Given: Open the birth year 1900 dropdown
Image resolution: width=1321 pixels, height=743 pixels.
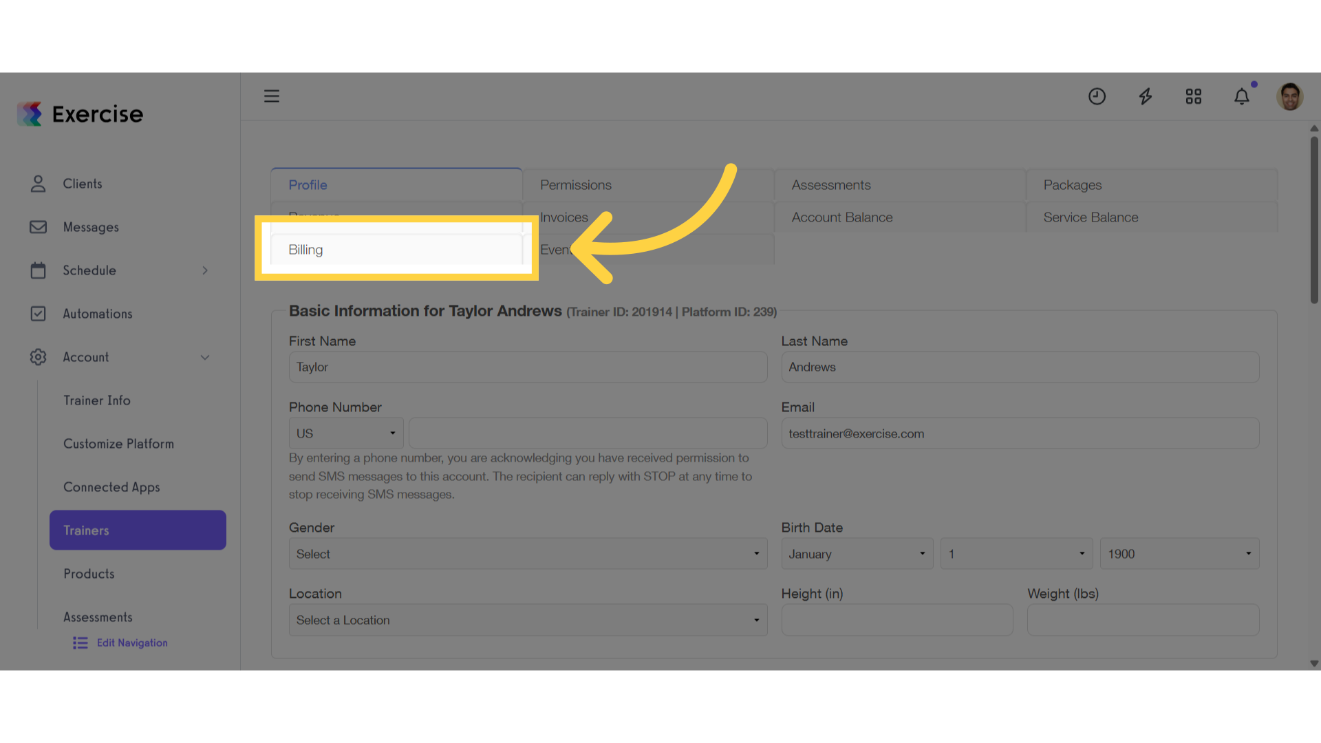Looking at the screenshot, I should point(1179,554).
